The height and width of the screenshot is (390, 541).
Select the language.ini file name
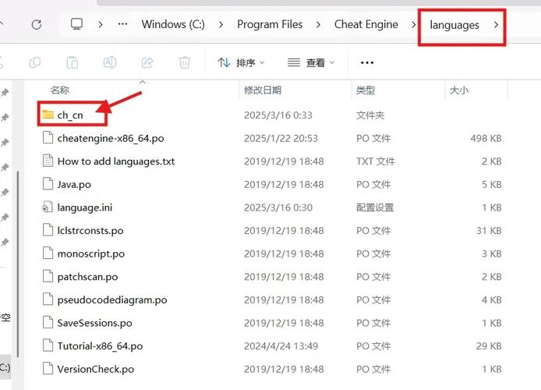(84, 207)
